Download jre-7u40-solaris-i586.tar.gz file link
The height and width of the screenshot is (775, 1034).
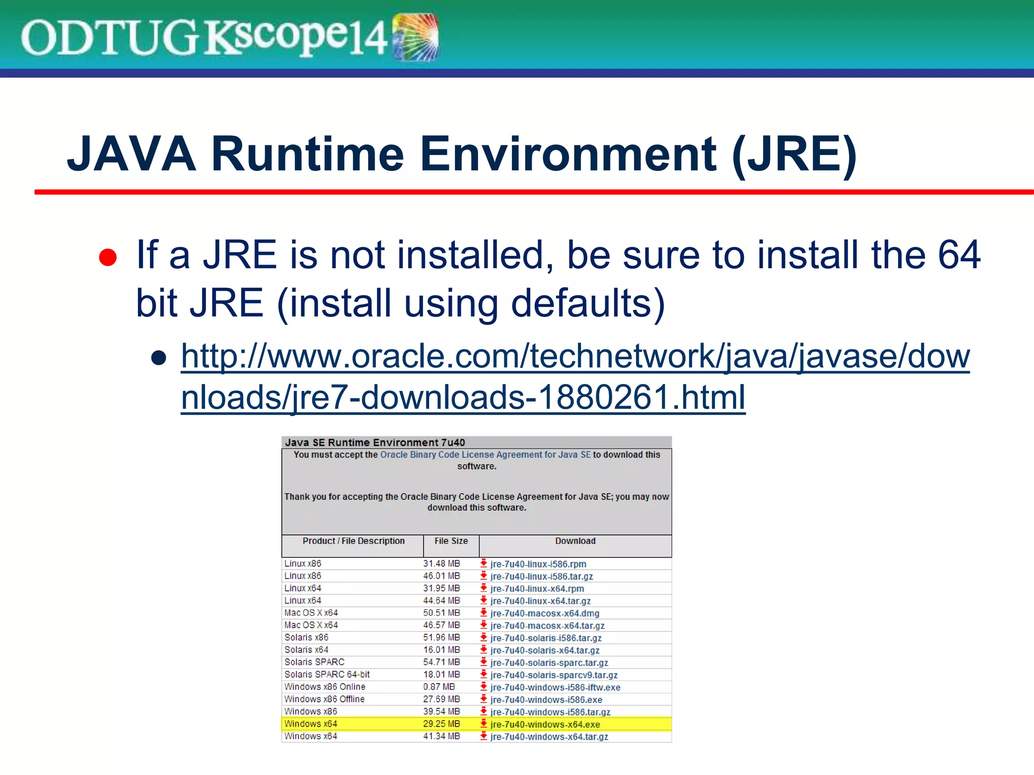click(546, 638)
